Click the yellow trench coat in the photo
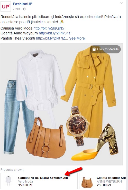Viewport: 128px width, 190px height. pyautogui.click(x=89, y=91)
